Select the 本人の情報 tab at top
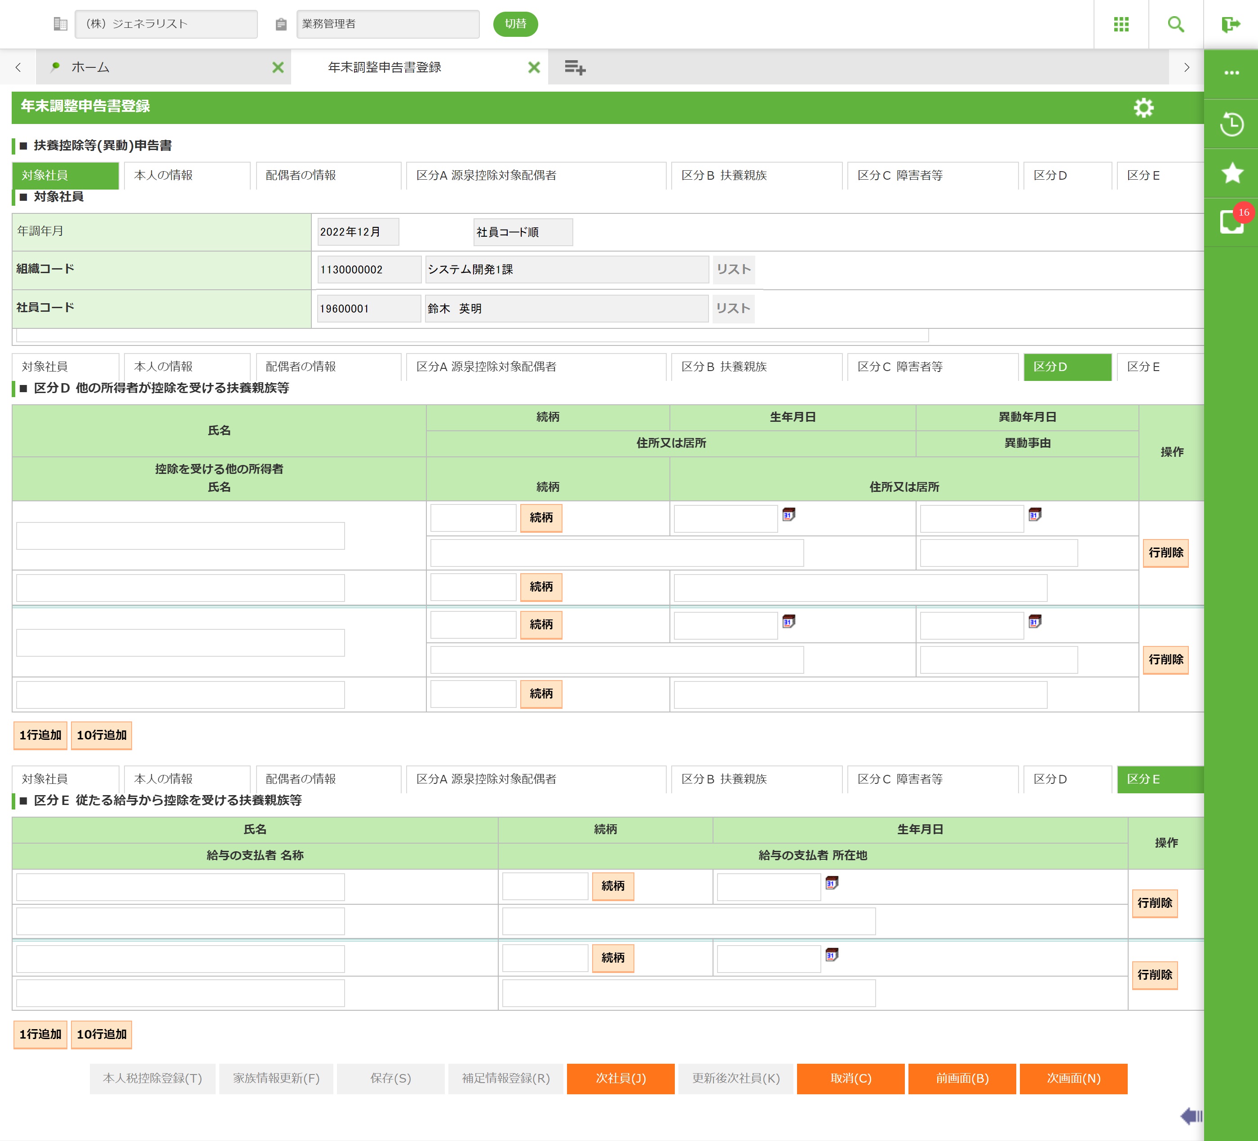This screenshot has width=1258, height=1141. (186, 175)
